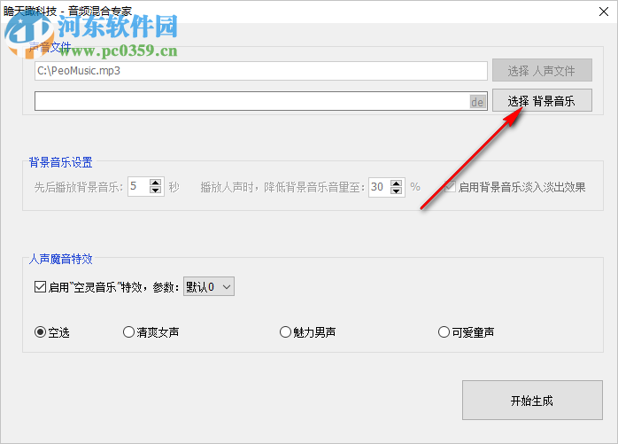Click the 人声魔音特效 group label

[x=60, y=259]
